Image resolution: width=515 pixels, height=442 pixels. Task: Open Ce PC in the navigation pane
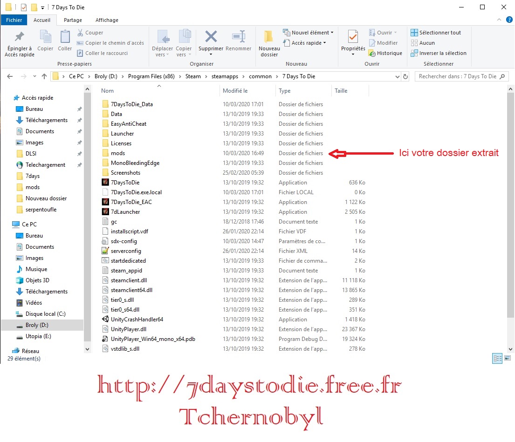[x=29, y=224]
